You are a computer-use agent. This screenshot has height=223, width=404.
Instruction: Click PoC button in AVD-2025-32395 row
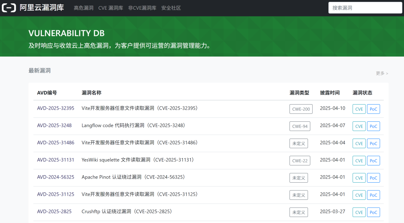373,109
